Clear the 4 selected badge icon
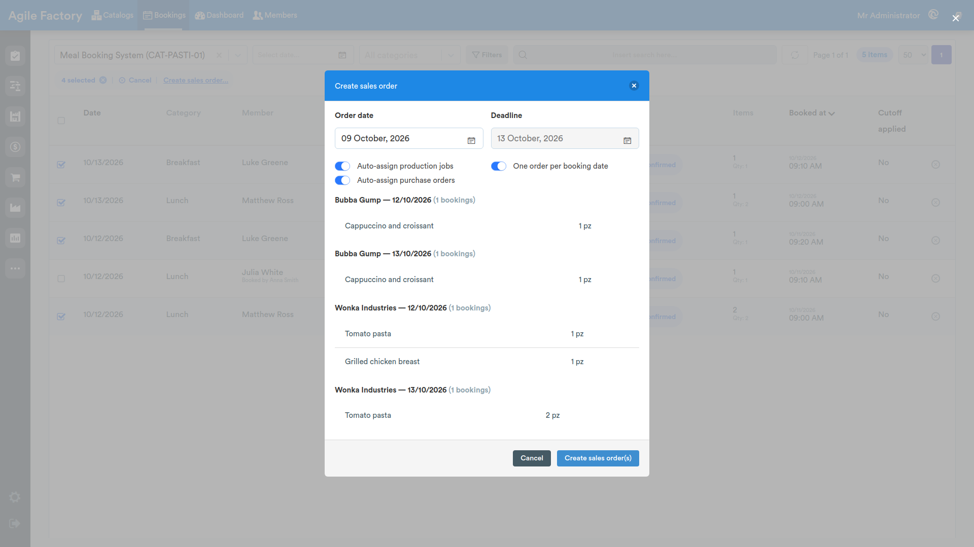This screenshot has height=547, width=974. coord(103,80)
